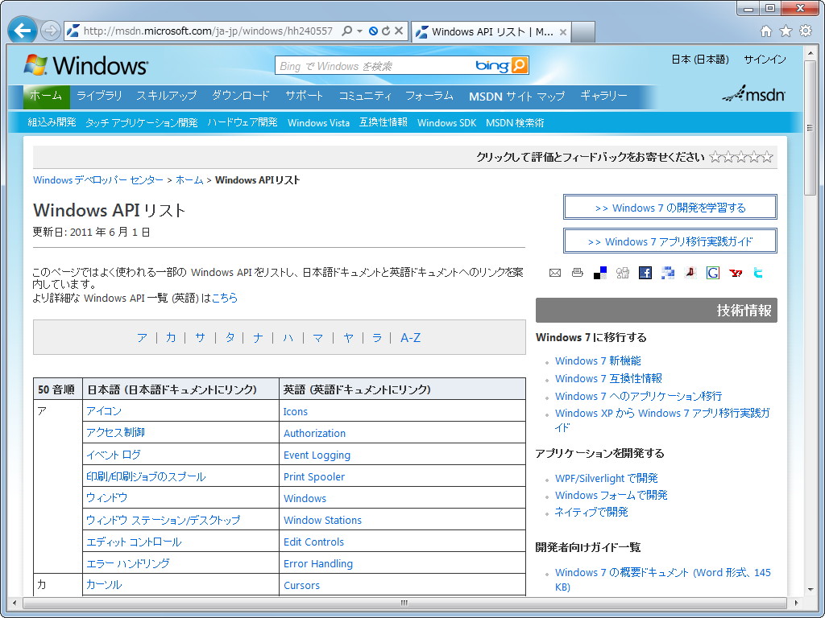Follow the Icons English documentation link
The image size is (825, 618).
click(295, 411)
